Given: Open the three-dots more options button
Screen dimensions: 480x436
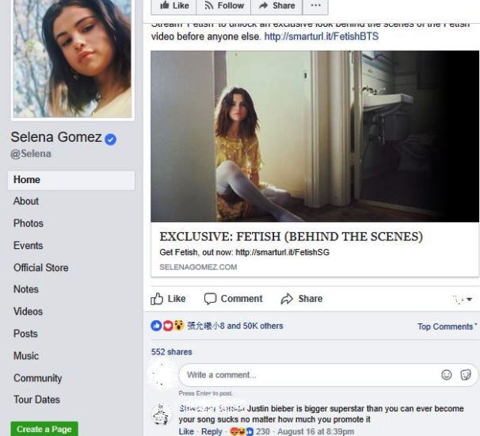Looking at the screenshot, I should click(315, 6).
